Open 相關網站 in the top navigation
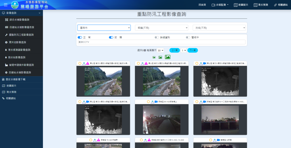The width and height of the screenshot is (291, 148). coord(281,5)
